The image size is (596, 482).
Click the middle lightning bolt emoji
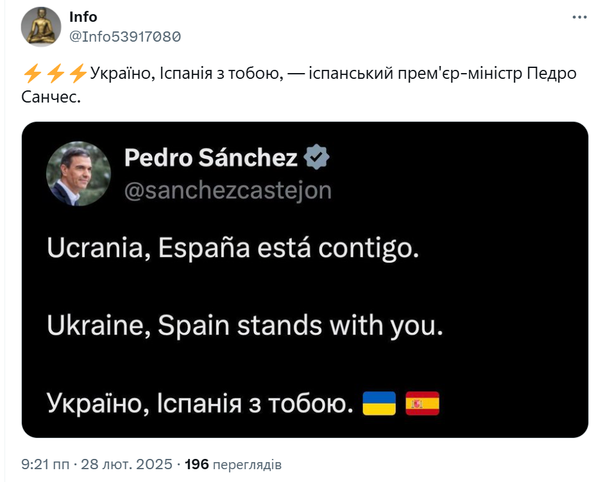coord(55,74)
